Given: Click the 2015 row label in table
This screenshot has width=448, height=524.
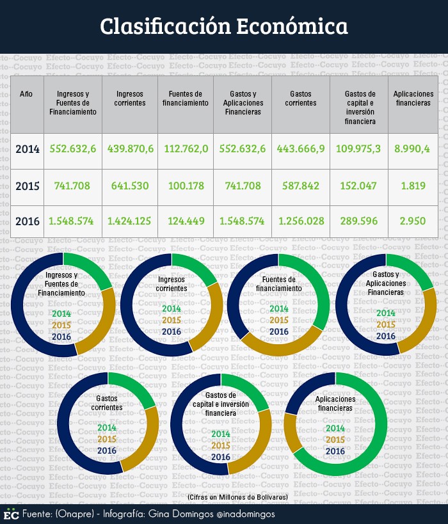Looking at the screenshot, I should (x=28, y=186).
